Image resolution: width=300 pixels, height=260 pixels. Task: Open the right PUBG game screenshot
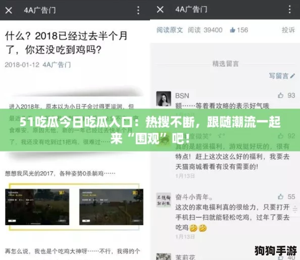click(111, 207)
